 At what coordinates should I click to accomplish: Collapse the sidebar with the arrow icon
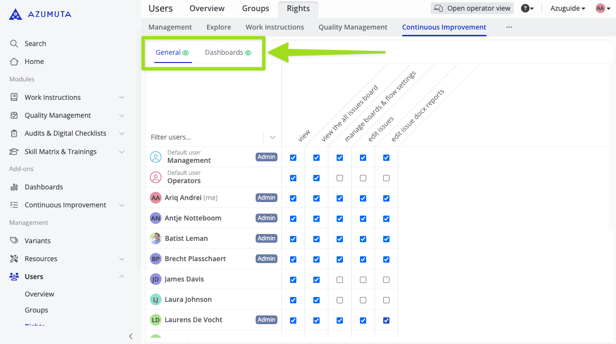[x=130, y=336]
